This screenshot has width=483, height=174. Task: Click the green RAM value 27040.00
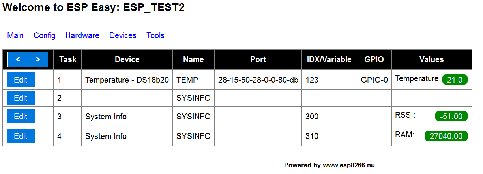click(446, 136)
